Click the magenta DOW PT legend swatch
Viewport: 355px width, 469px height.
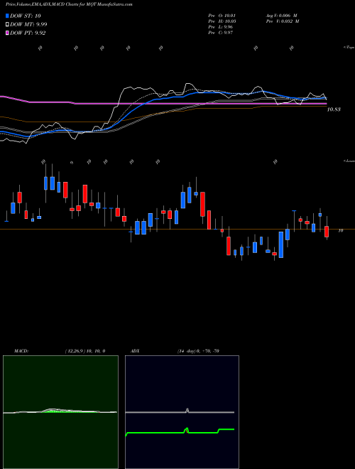pyautogui.click(x=8, y=33)
